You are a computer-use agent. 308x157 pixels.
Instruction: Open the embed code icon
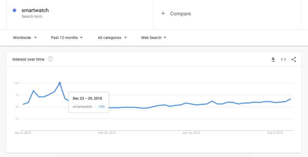pos(283,59)
